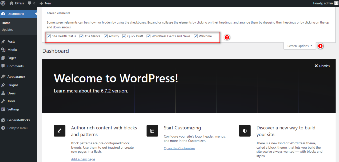This screenshot has height=162, width=339.
Task: Click the Settings sliders icon
Action: pos(3,109)
